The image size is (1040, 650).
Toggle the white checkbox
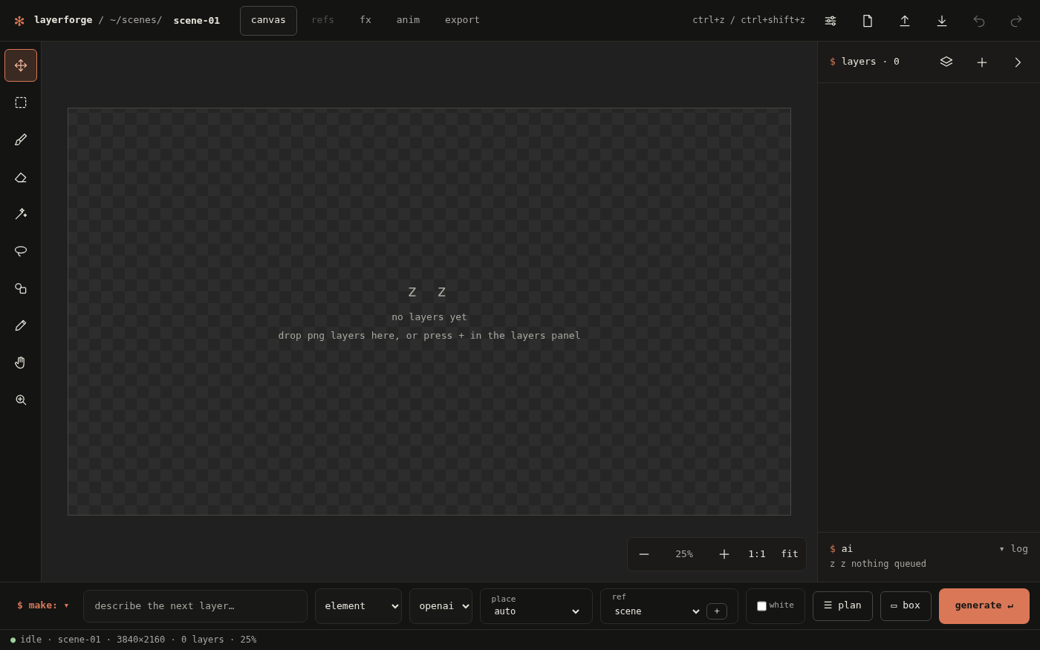[x=761, y=606]
